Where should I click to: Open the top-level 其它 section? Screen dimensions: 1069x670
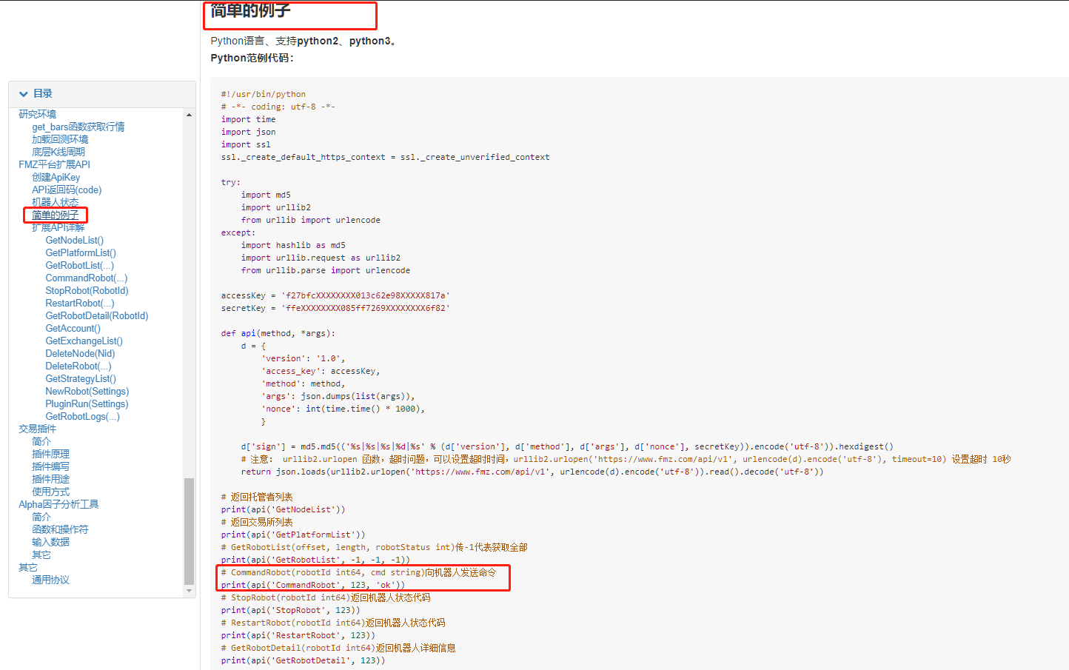pyautogui.click(x=28, y=567)
